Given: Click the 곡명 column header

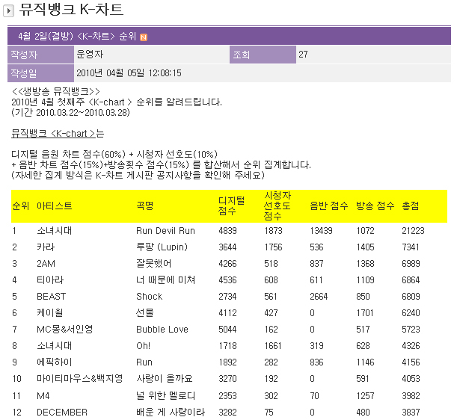Looking at the screenshot, I should point(145,206).
